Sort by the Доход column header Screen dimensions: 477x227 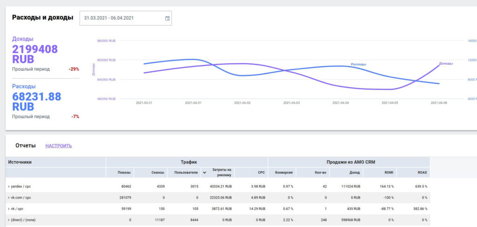click(354, 173)
